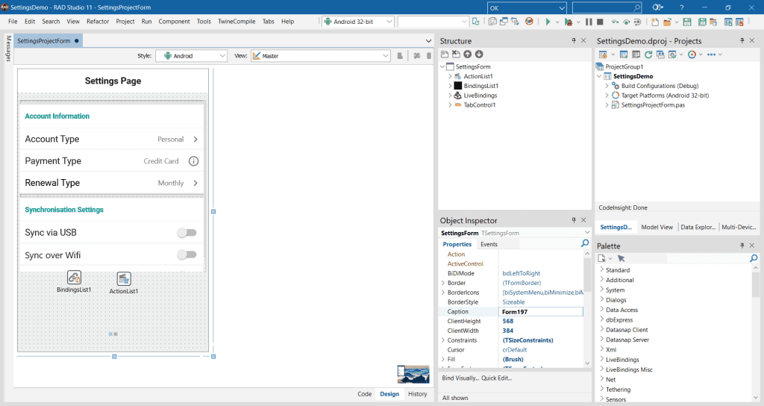764x406 pixels.
Task: Click the Bind Visually... link
Action: (x=460, y=378)
